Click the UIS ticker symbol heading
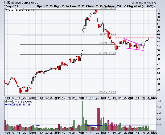 pos(7,3)
